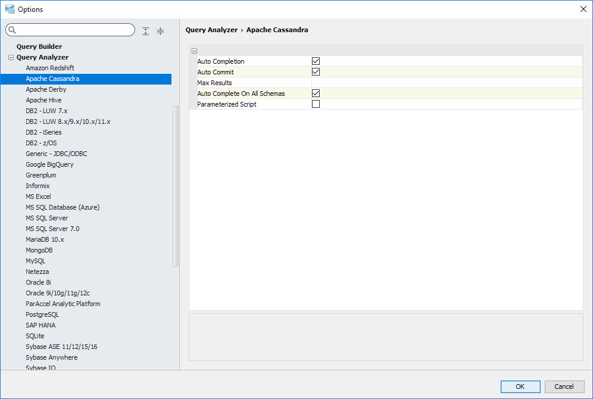Click the expand all tree icon
Screen dimensions: 593x399
point(146,31)
